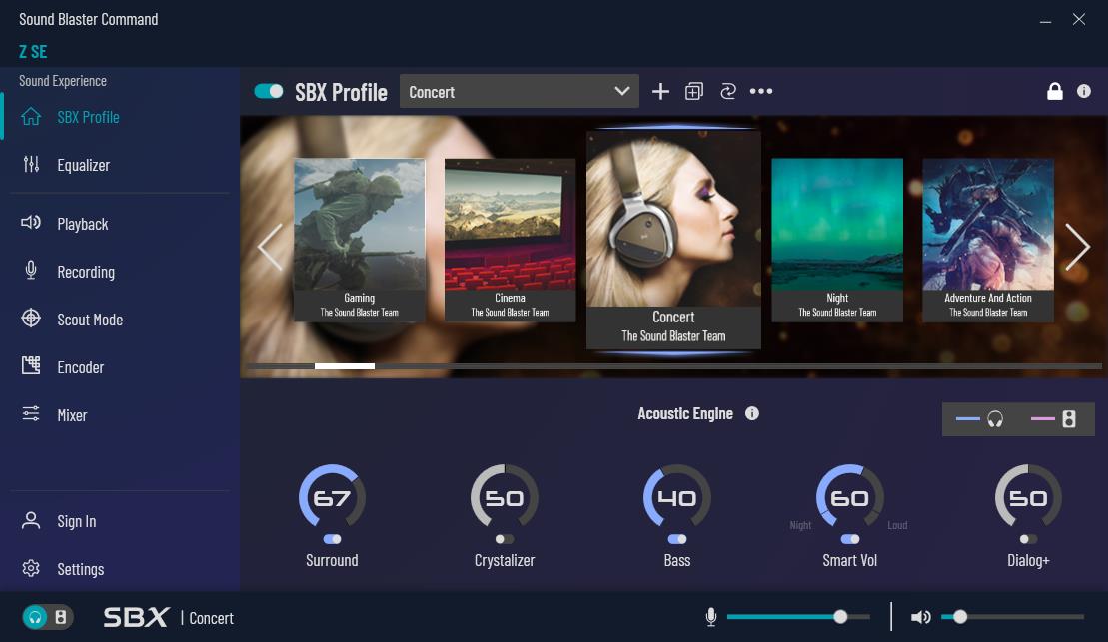Image resolution: width=1108 pixels, height=642 pixels.
Task: Toggle the SBX Profile master switch
Action: click(x=269, y=92)
